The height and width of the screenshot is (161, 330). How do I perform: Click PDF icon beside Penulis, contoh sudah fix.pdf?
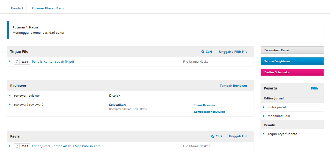coord(17,62)
